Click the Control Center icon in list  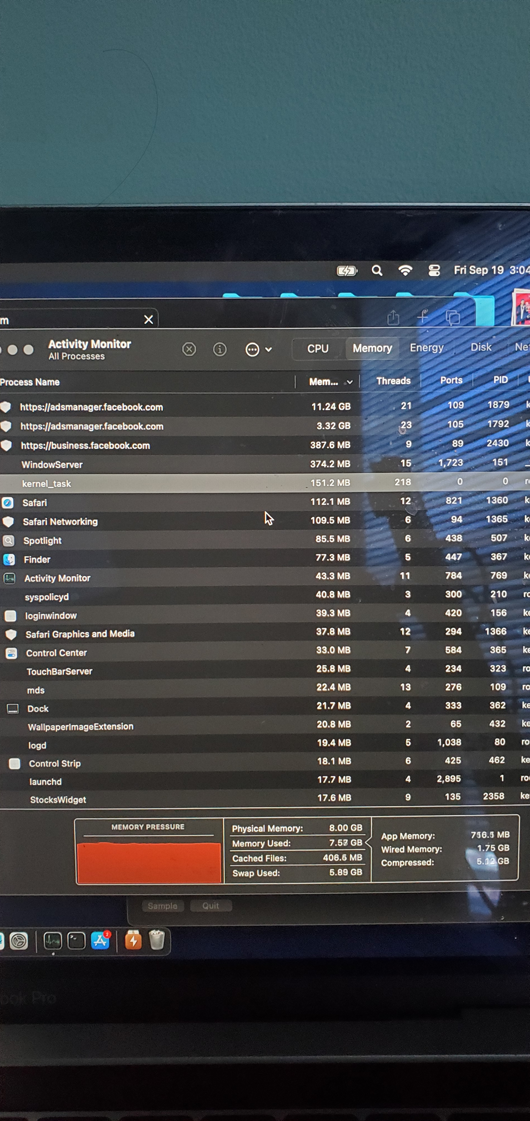(x=11, y=653)
